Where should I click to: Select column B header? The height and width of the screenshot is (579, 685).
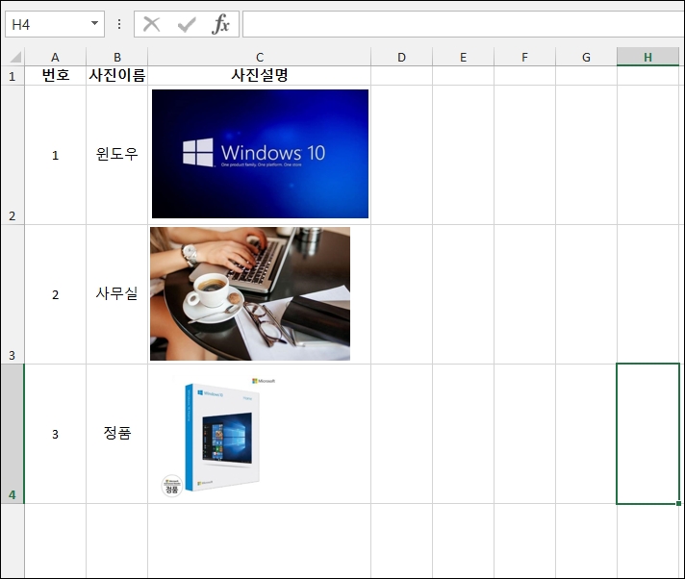[117, 57]
